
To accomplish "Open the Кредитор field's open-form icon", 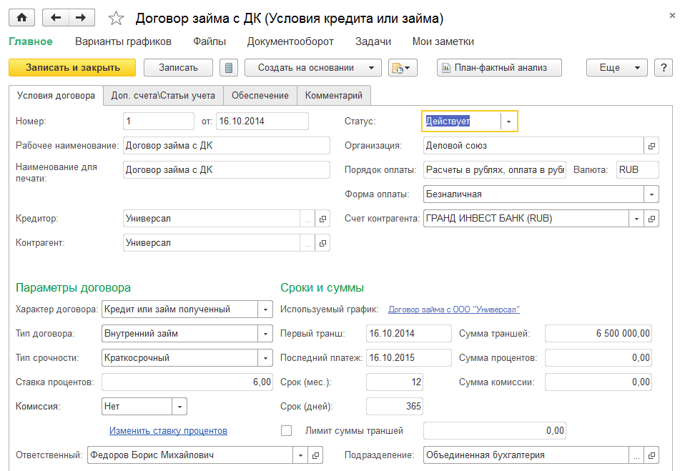I will click(x=322, y=219).
